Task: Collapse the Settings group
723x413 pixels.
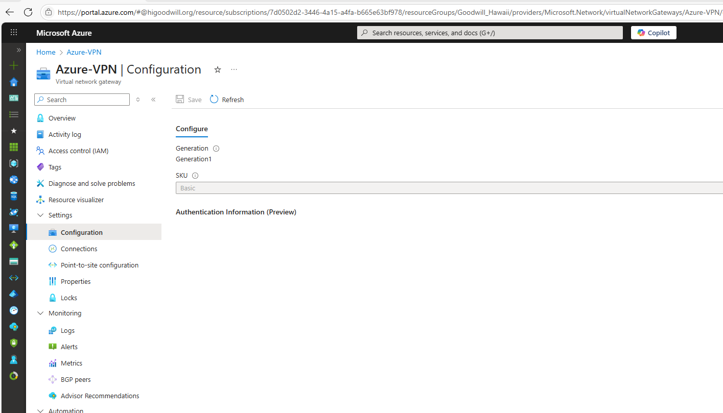Action: (x=41, y=215)
